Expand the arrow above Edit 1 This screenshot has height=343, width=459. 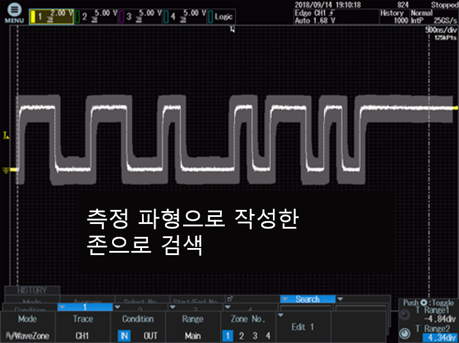pos(280,315)
